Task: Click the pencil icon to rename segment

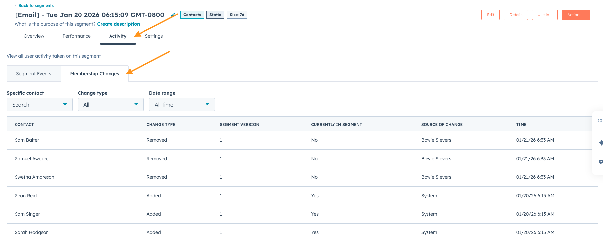Action: pos(173,15)
